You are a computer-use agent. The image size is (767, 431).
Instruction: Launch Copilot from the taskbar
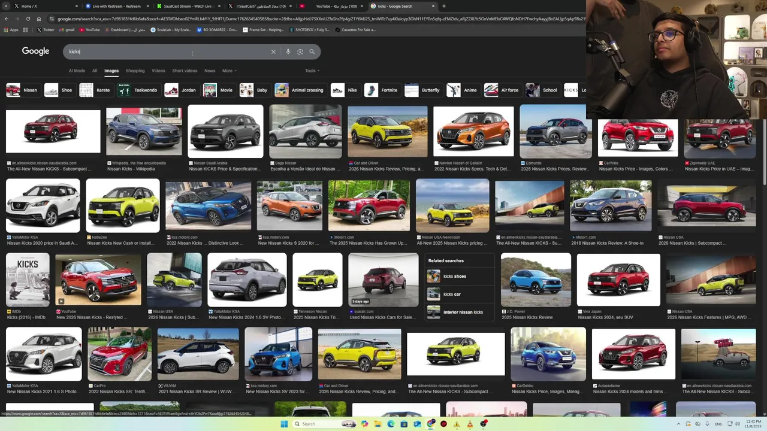[364, 424]
